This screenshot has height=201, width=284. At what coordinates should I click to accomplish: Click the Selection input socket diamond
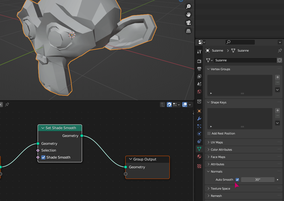pyautogui.click(x=38, y=150)
